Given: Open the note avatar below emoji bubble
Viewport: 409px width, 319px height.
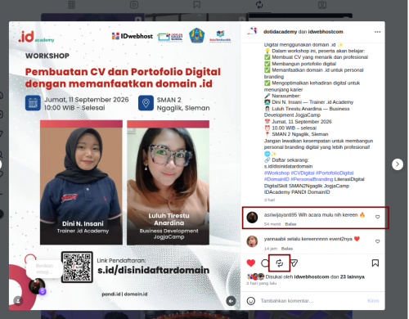Looking at the screenshot, I should click(37, 286).
